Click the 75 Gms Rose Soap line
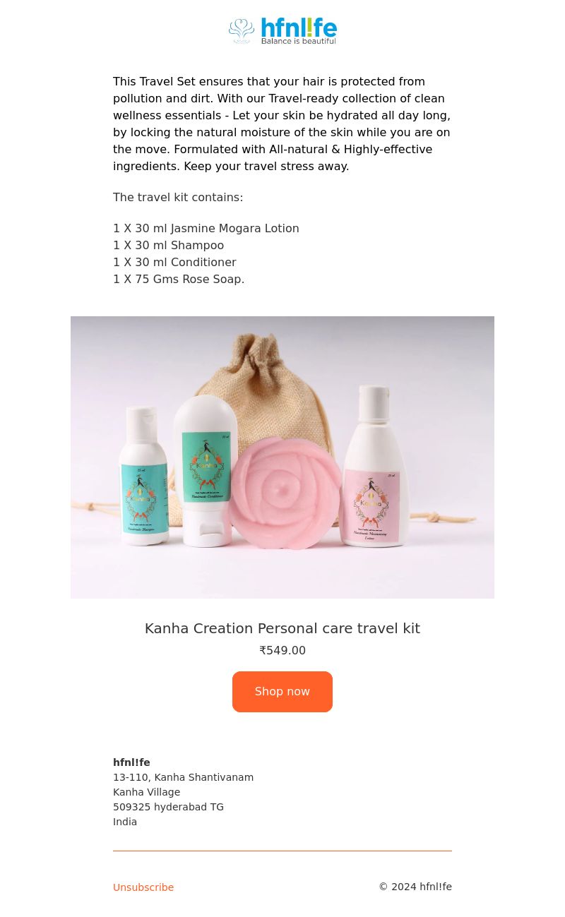 (179, 280)
